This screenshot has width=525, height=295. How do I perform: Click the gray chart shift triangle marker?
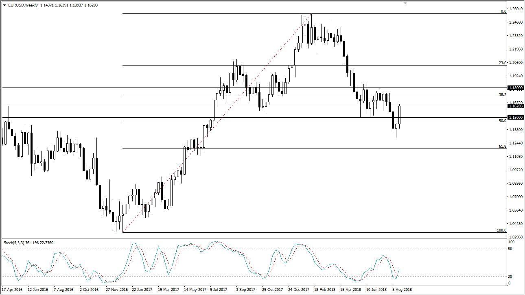(405, 3)
